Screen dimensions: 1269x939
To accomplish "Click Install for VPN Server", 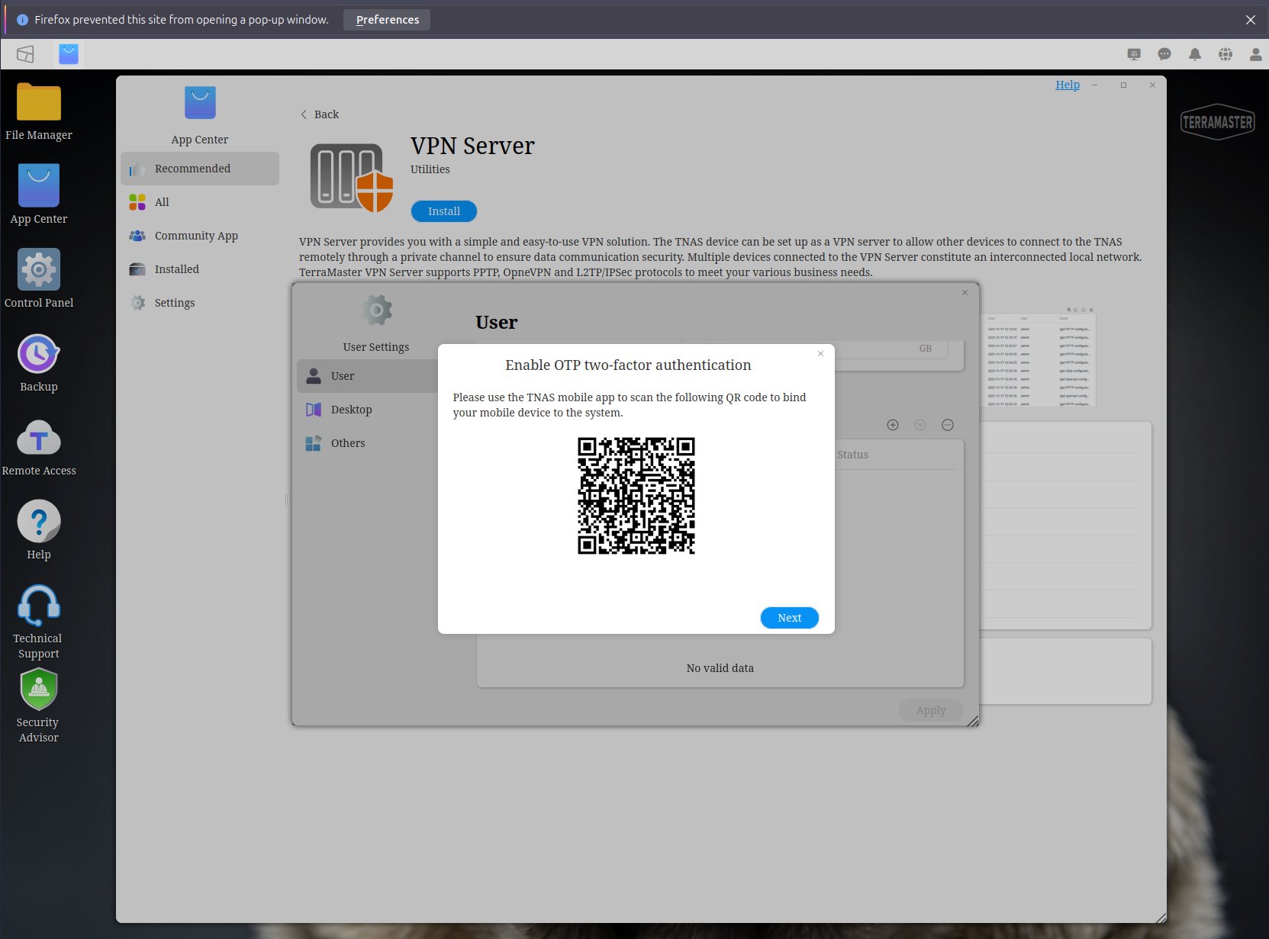I will click(444, 211).
